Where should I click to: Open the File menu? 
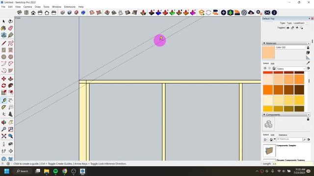(3, 7)
